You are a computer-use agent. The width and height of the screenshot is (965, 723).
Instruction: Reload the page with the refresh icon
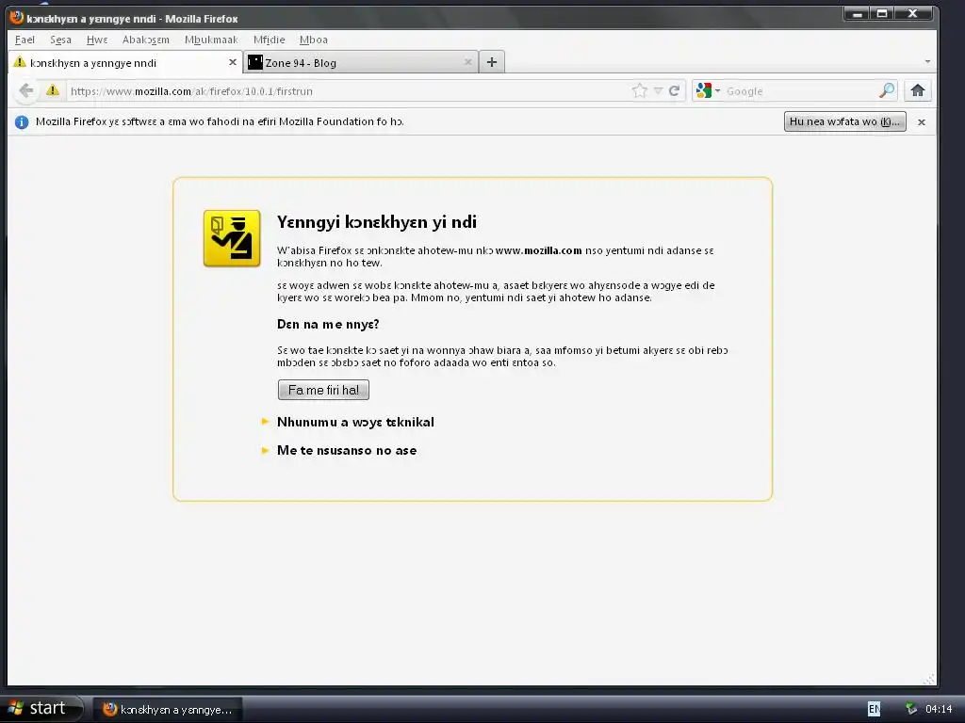pos(674,91)
